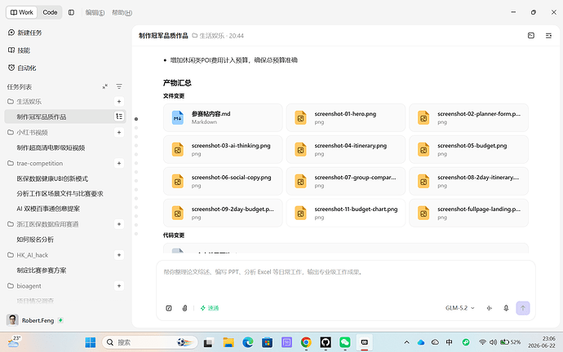The width and height of the screenshot is (563, 352).
Task: Open screenshot-fullpage-landing file card
Action: coord(468,213)
